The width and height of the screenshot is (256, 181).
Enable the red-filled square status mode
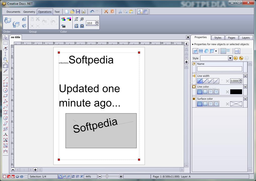pos(9,176)
